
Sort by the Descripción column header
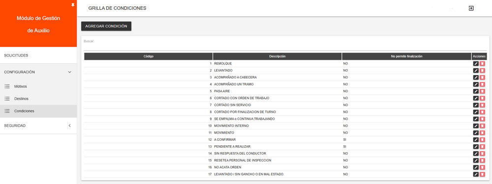click(x=277, y=56)
